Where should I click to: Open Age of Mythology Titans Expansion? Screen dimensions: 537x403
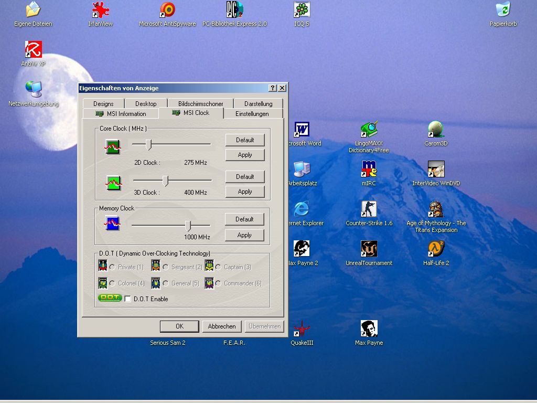(436, 209)
